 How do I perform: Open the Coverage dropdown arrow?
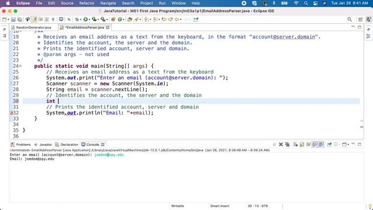(x=98, y=19)
